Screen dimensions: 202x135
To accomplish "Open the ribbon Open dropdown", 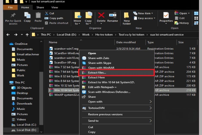I will pyautogui.click(x=182, y=13).
